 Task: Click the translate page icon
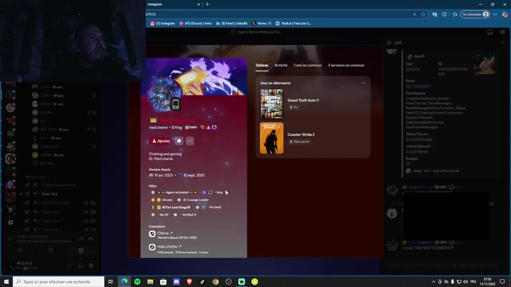pyautogui.click(x=434, y=14)
